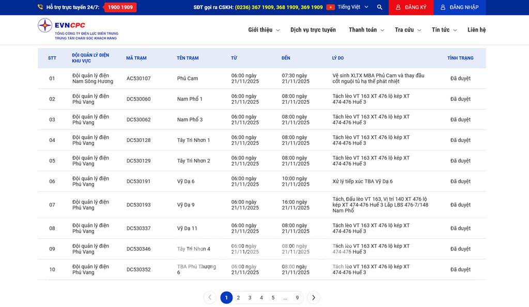This screenshot has width=529, height=307.
Task: Click the phone support icon
Action: [40, 7]
